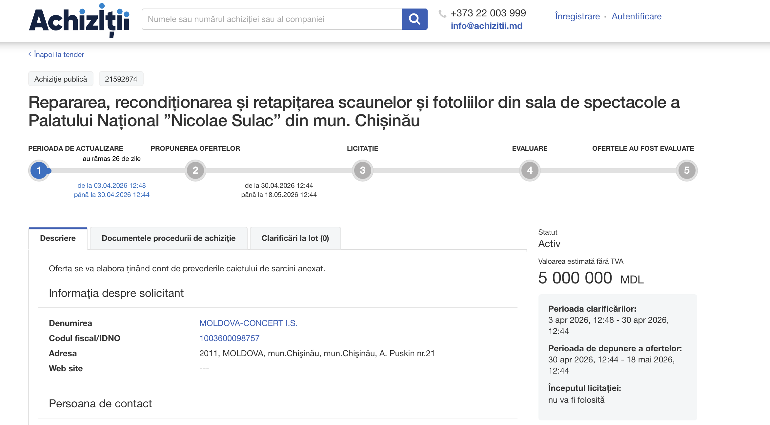This screenshot has height=425, width=770.
Task: Open the MOLDOVA-CONCERT I.S. company link
Action: pyautogui.click(x=248, y=323)
